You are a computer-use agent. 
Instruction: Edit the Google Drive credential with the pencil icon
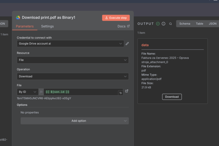(x=127, y=43)
